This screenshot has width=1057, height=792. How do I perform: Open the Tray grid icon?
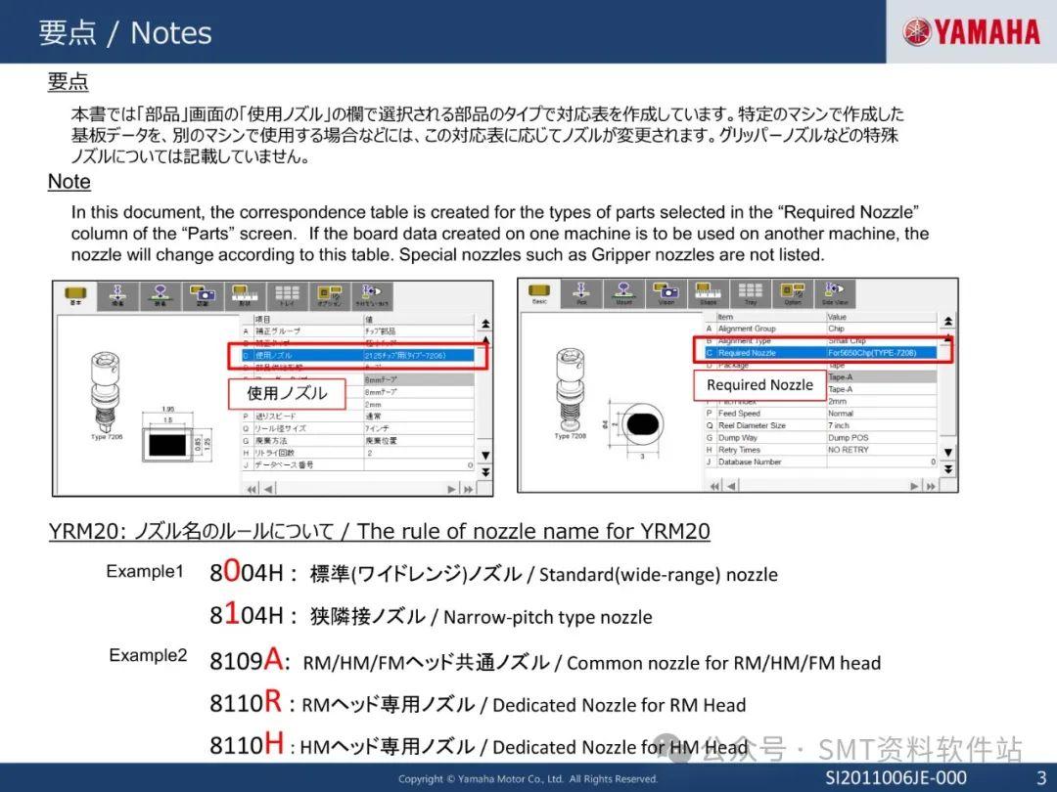tap(751, 293)
